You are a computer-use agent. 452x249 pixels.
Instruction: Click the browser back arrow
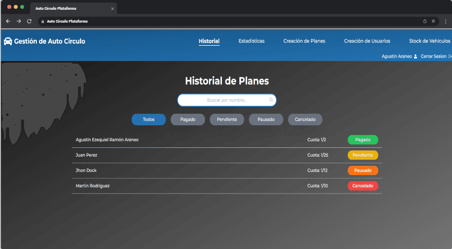tap(8, 21)
